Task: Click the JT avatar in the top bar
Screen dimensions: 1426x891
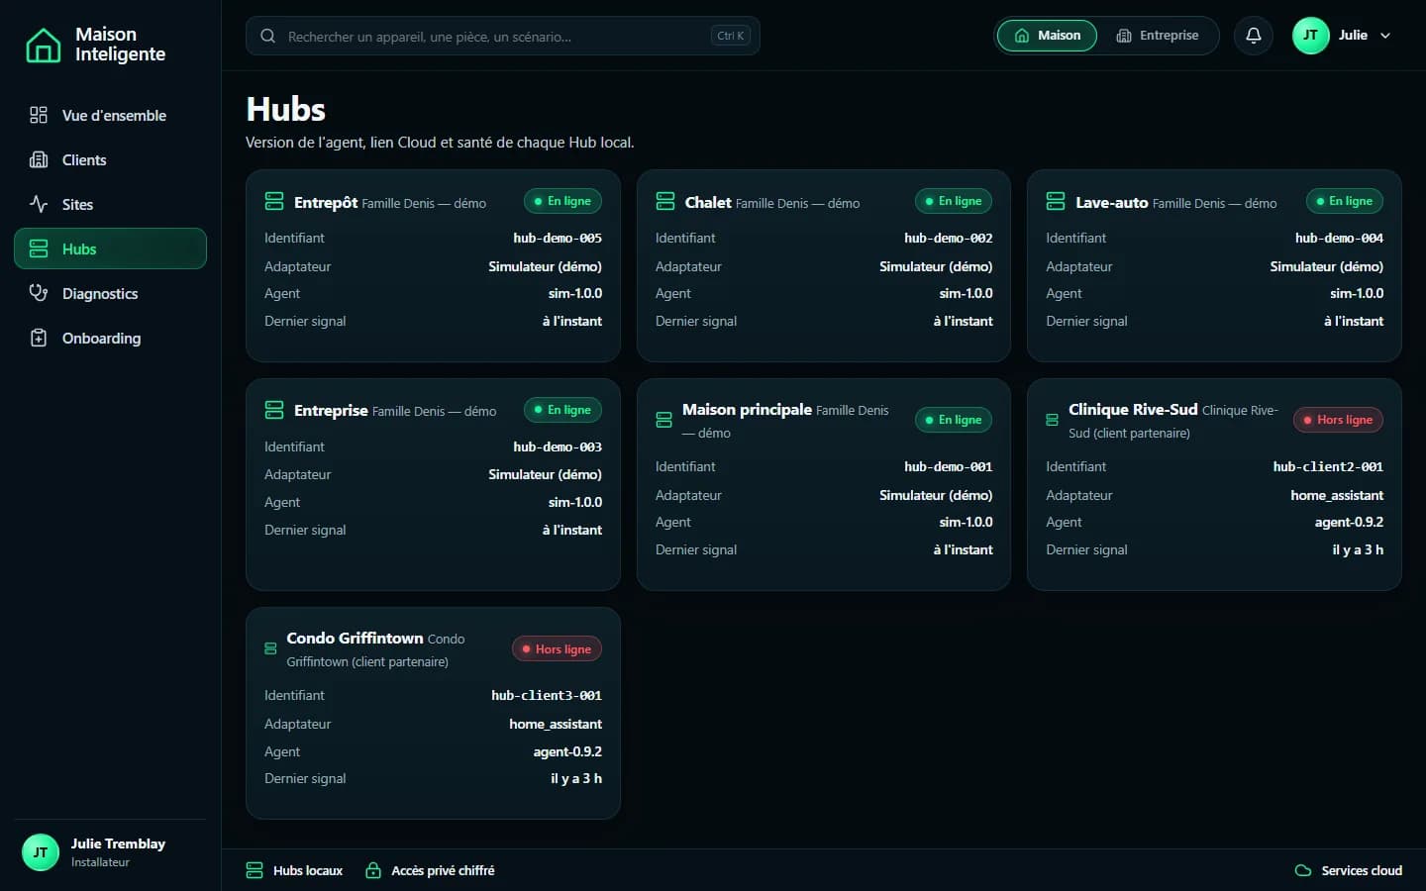Action: [x=1310, y=36]
